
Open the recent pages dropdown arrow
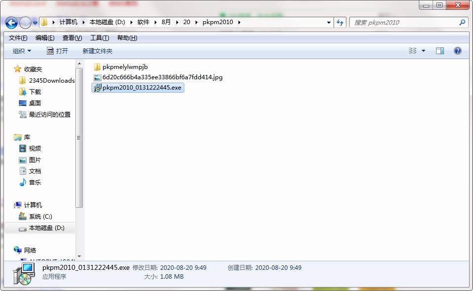pos(35,23)
